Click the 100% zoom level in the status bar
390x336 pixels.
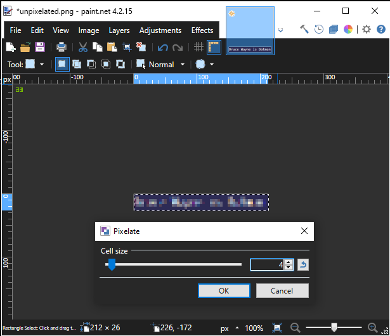click(x=254, y=328)
